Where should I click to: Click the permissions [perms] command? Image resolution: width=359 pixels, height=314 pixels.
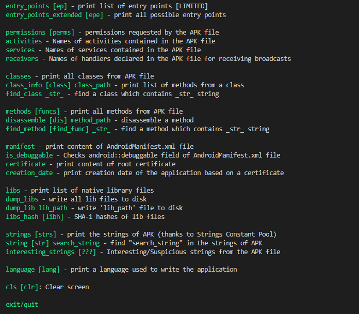(x=40, y=33)
